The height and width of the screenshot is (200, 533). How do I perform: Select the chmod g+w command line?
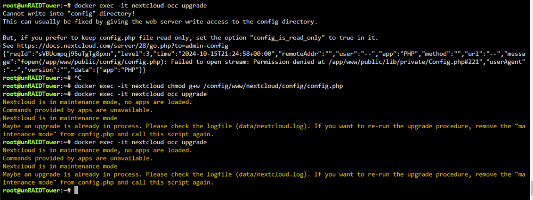click(173, 86)
